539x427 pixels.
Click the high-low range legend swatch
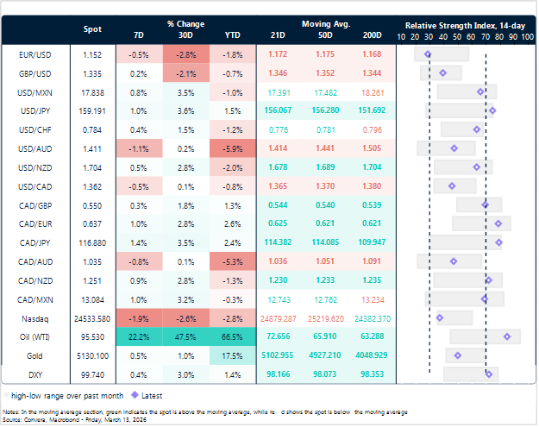(9, 394)
